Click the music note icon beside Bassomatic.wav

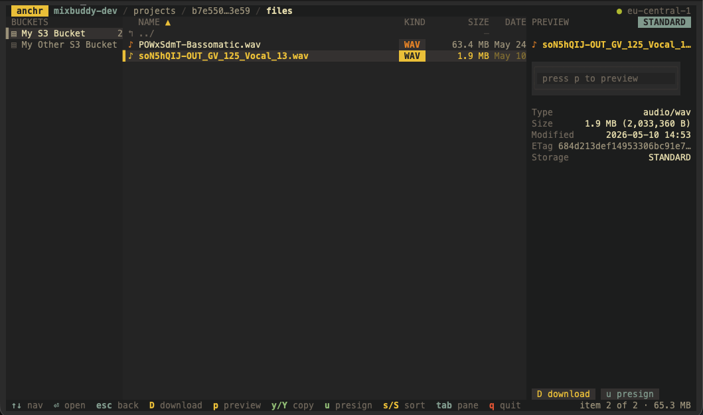(x=131, y=44)
